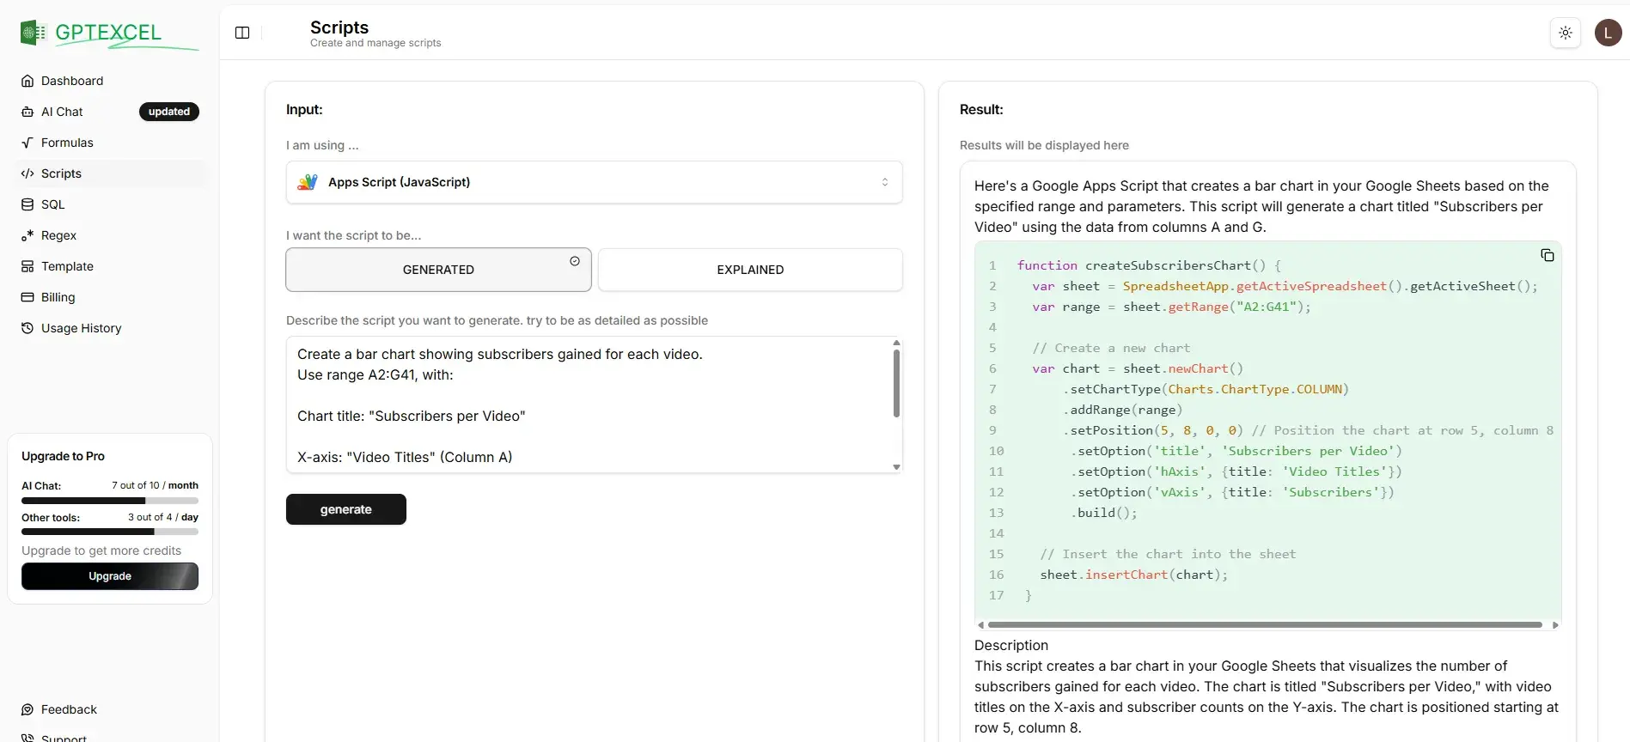Select the GENERATED script mode
1630x742 pixels.
[x=438, y=270]
